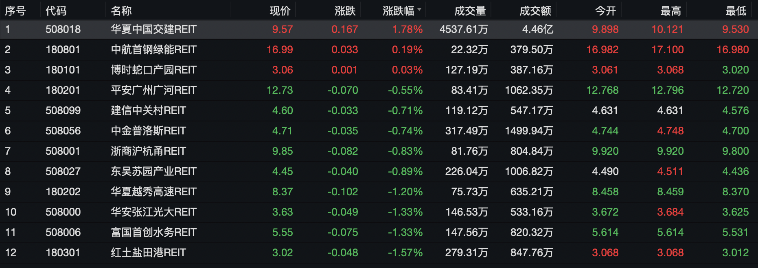Select the 东吴苏园产业REIT name
Image resolution: width=758 pixels, height=268 pixels.
pos(153,171)
